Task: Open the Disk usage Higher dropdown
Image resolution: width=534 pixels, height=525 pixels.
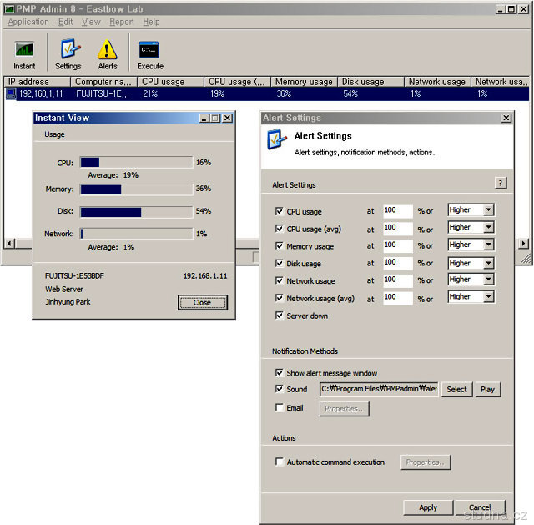Action: tap(488, 263)
